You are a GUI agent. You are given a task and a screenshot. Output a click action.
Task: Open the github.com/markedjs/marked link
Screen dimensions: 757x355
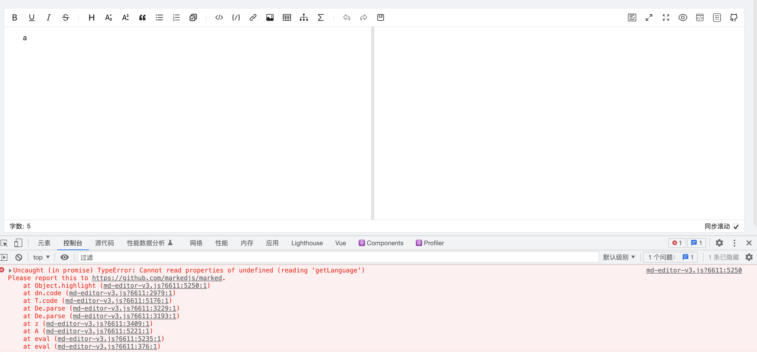(157, 278)
